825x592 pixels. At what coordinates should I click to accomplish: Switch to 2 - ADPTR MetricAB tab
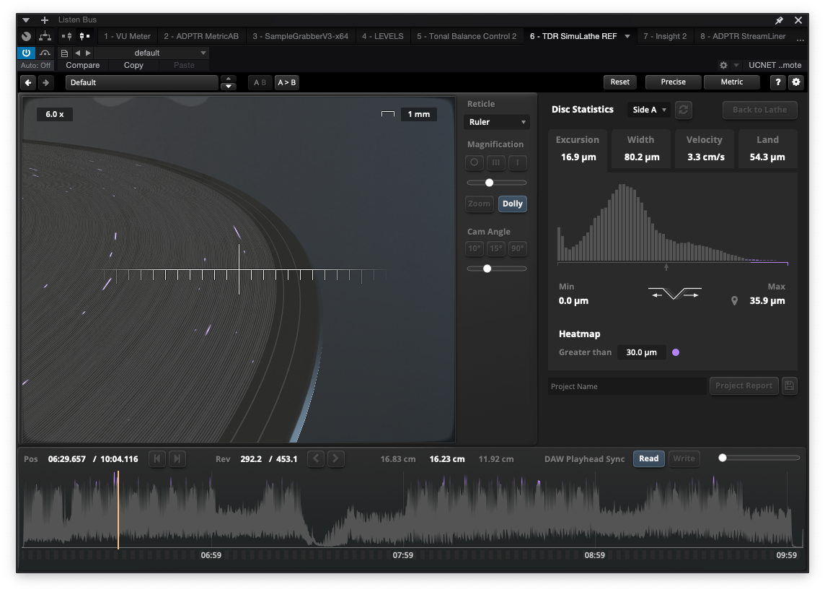click(201, 36)
